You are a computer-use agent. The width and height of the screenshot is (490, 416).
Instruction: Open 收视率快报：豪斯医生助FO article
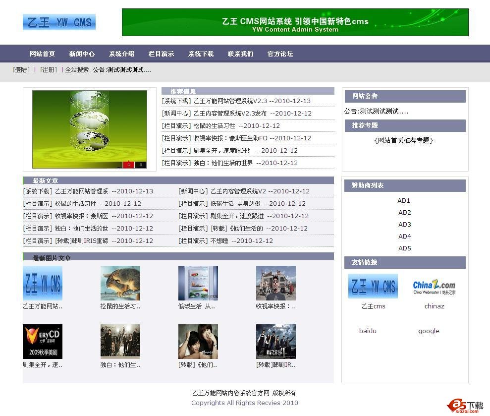[x=230, y=138]
